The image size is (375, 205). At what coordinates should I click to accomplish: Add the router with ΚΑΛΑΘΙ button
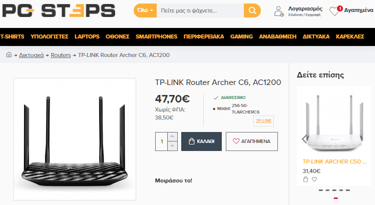click(x=201, y=141)
